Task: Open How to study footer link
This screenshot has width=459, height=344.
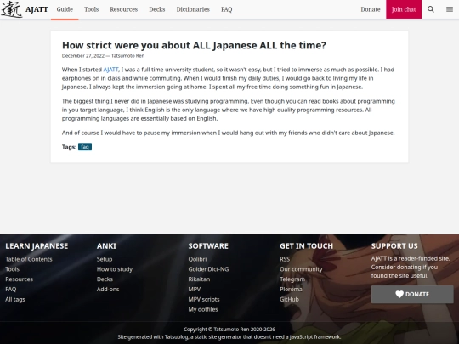Action: click(x=115, y=269)
